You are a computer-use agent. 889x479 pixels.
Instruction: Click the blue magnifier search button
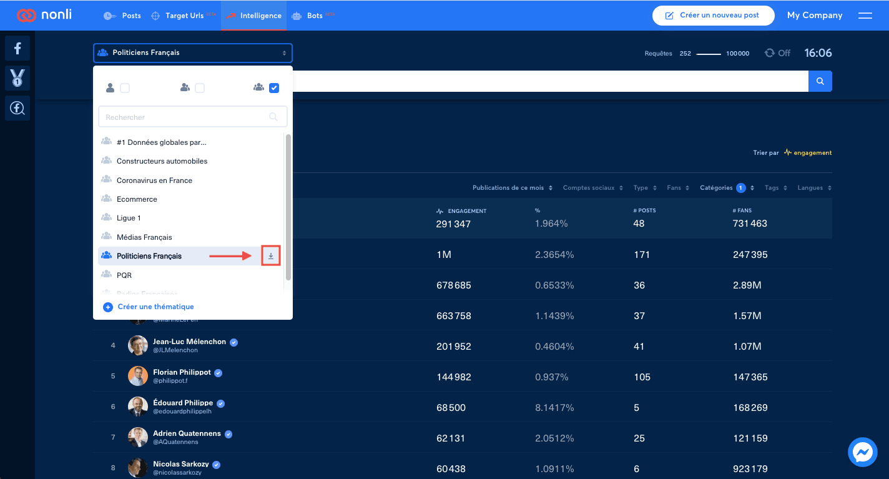click(x=820, y=81)
